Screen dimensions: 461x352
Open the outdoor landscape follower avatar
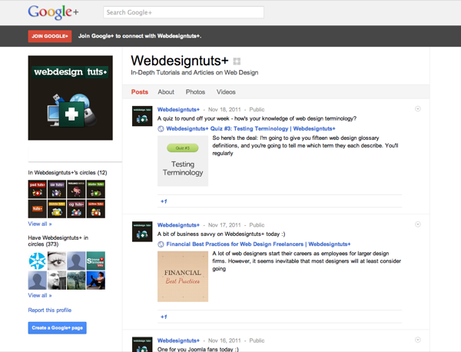[x=76, y=281]
